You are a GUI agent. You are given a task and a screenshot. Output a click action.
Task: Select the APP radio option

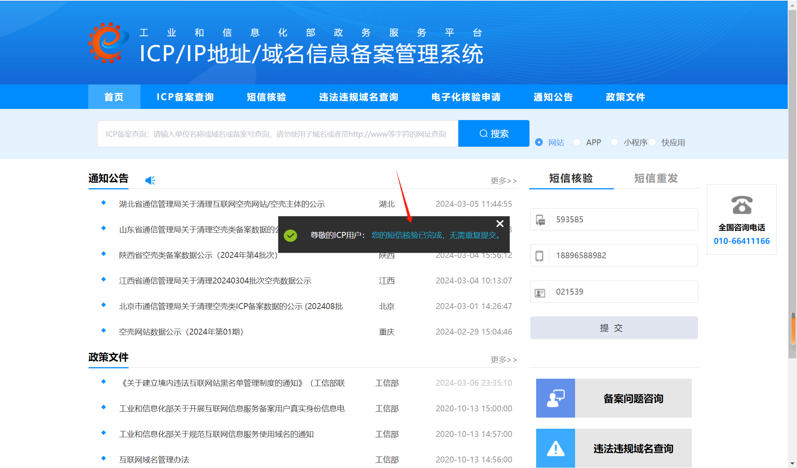pyautogui.click(x=577, y=142)
